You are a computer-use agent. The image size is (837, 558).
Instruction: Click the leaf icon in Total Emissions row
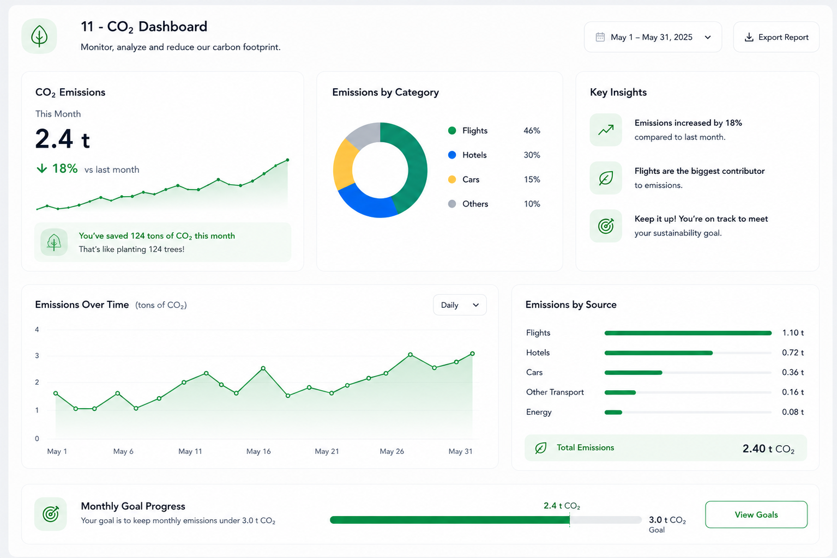541,448
